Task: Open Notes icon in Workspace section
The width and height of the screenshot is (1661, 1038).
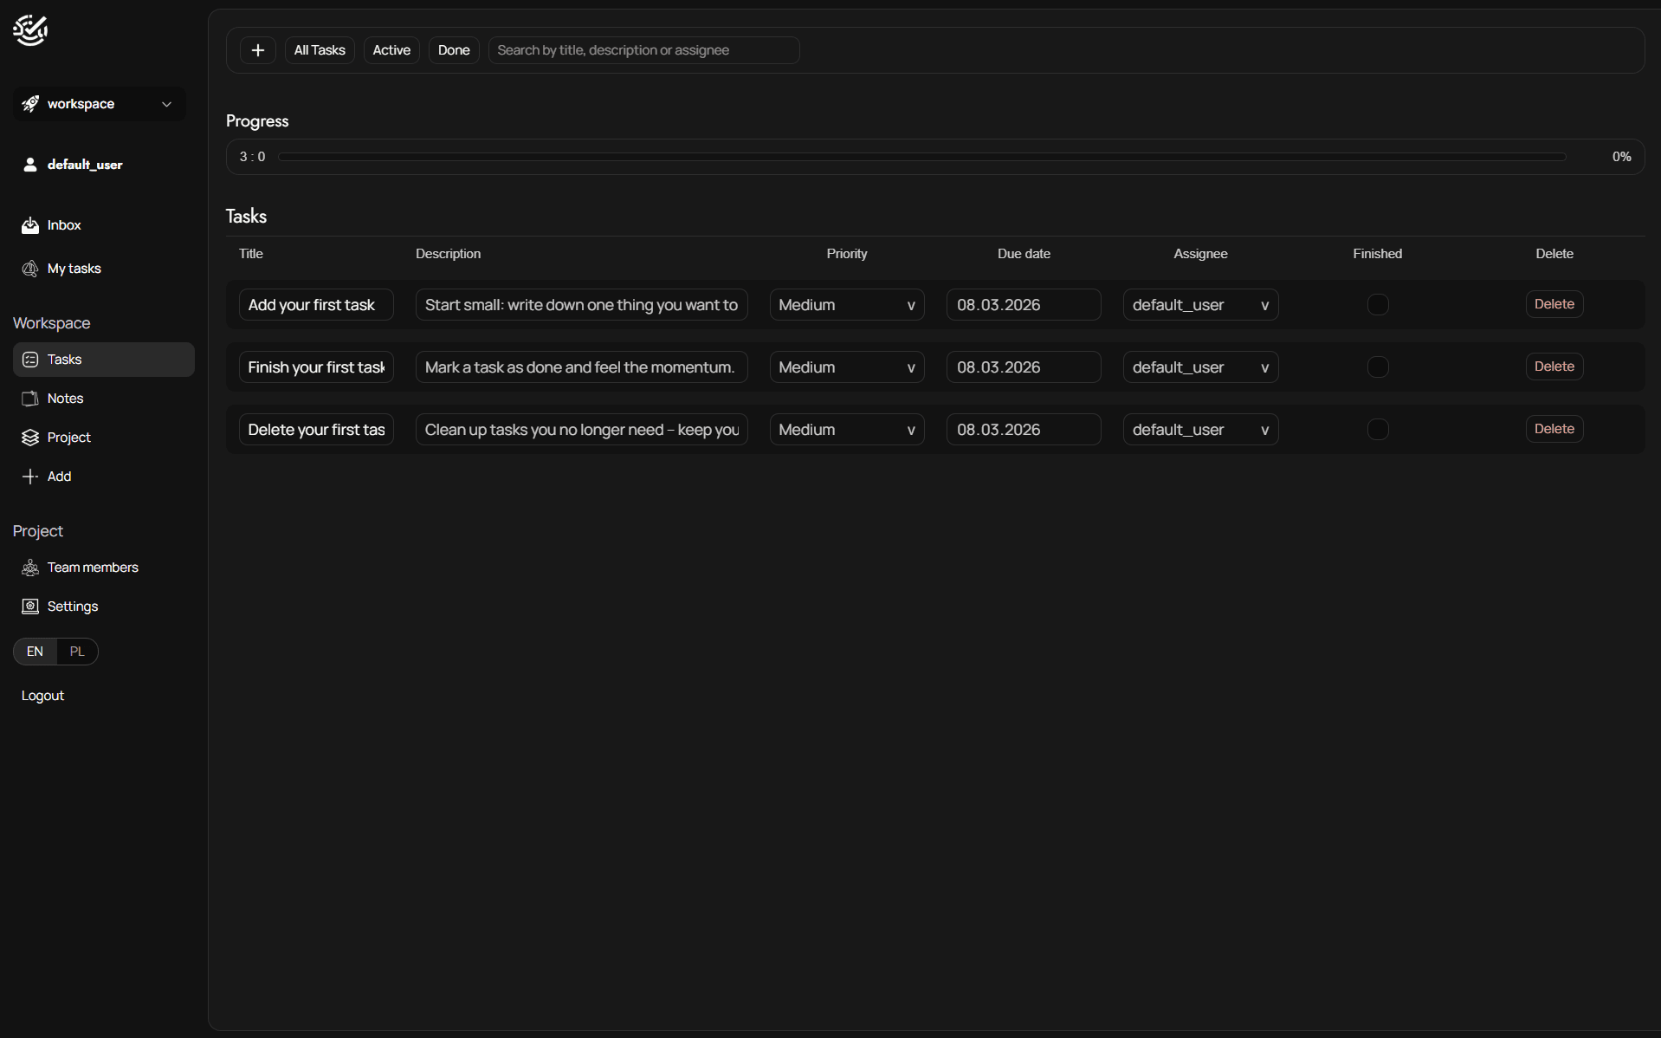Action: (30, 399)
